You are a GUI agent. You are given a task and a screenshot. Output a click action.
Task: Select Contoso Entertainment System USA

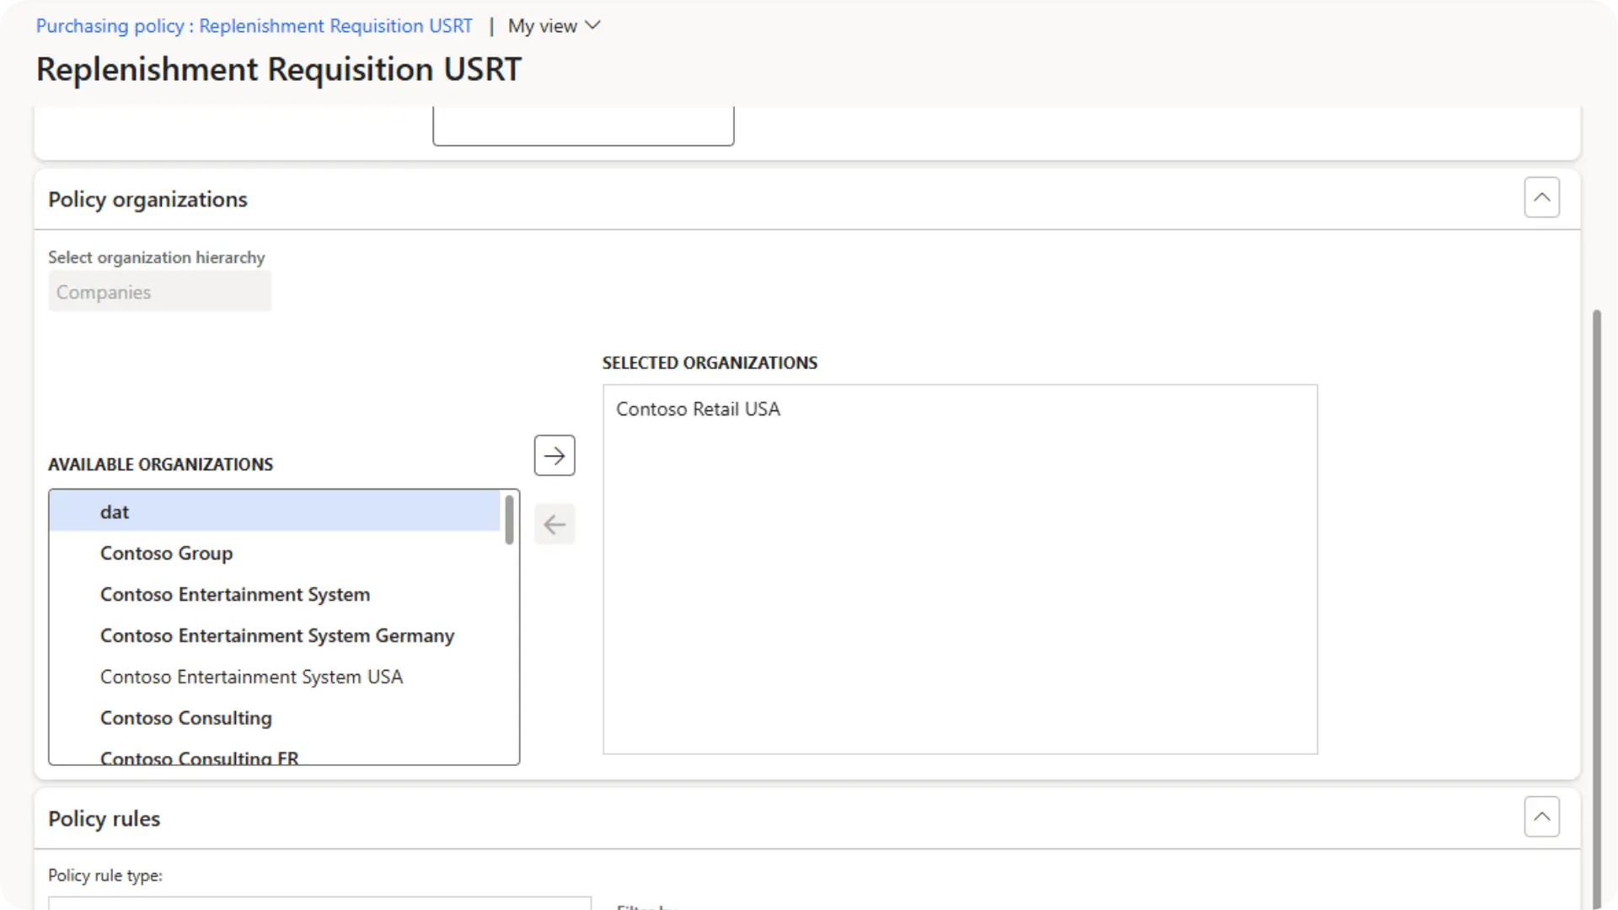coord(251,677)
